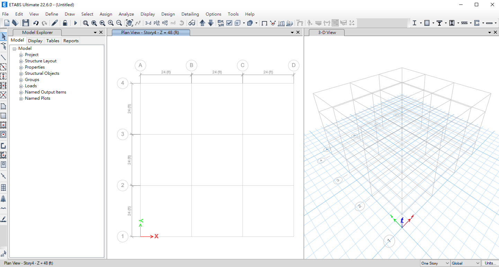Viewport: 499px width, 267px height.
Task: Show Undeformed Shape icon
Action: 264,23
